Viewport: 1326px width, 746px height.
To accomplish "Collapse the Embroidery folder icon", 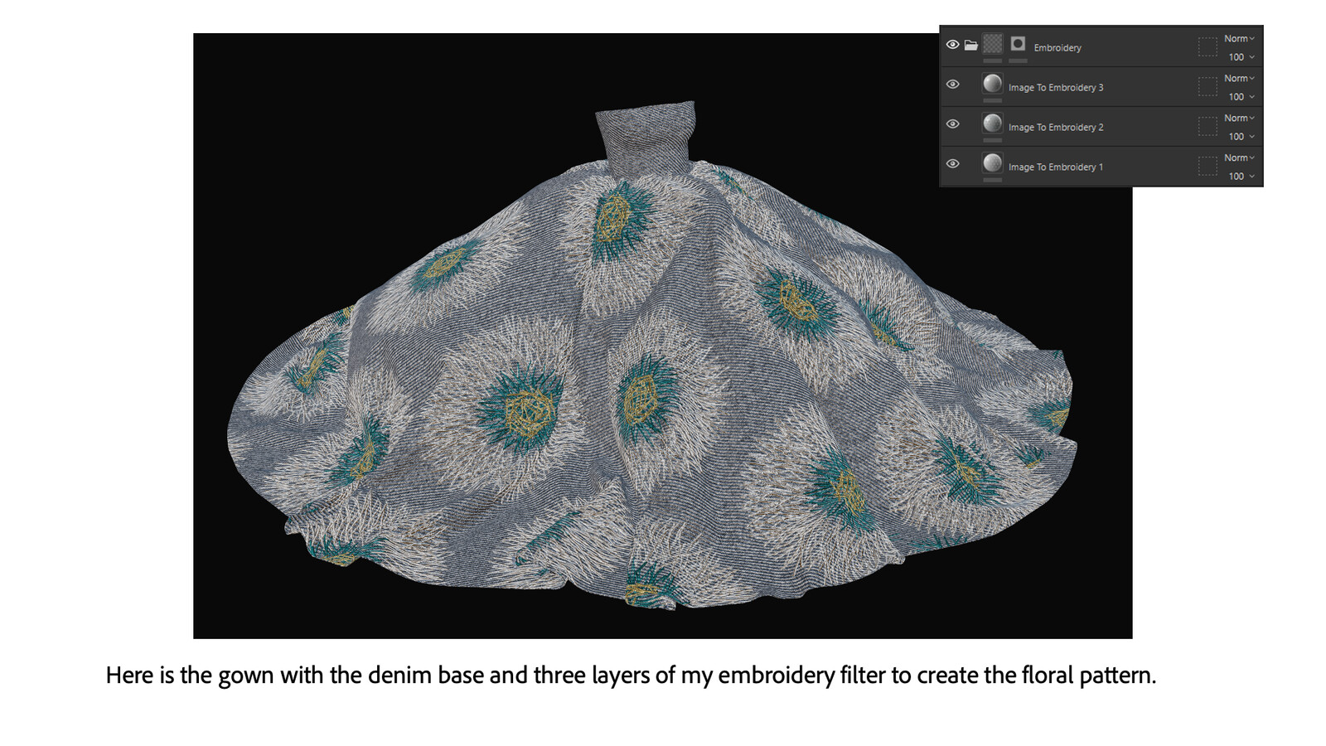I will coord(970,45).
